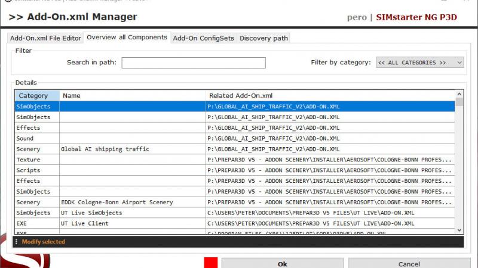
Task: Select the UT Live Client row
Action: 235,223
